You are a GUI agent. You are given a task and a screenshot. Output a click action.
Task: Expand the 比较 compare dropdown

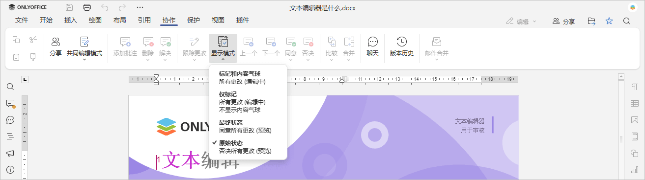coord(332,60)
